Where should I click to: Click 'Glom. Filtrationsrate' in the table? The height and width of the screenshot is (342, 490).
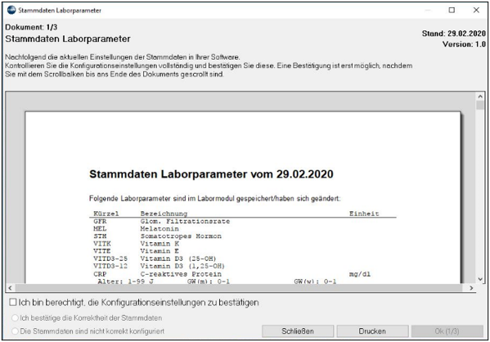tap(185, 222)
